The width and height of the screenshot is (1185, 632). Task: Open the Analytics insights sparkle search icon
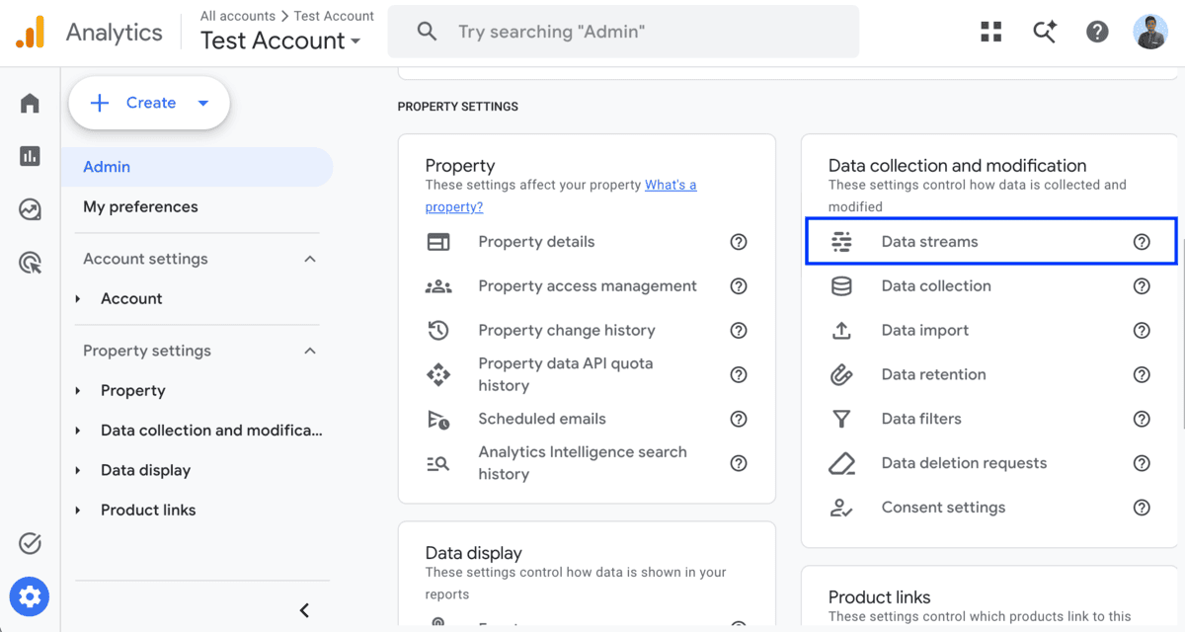[x=1045, y=32]
